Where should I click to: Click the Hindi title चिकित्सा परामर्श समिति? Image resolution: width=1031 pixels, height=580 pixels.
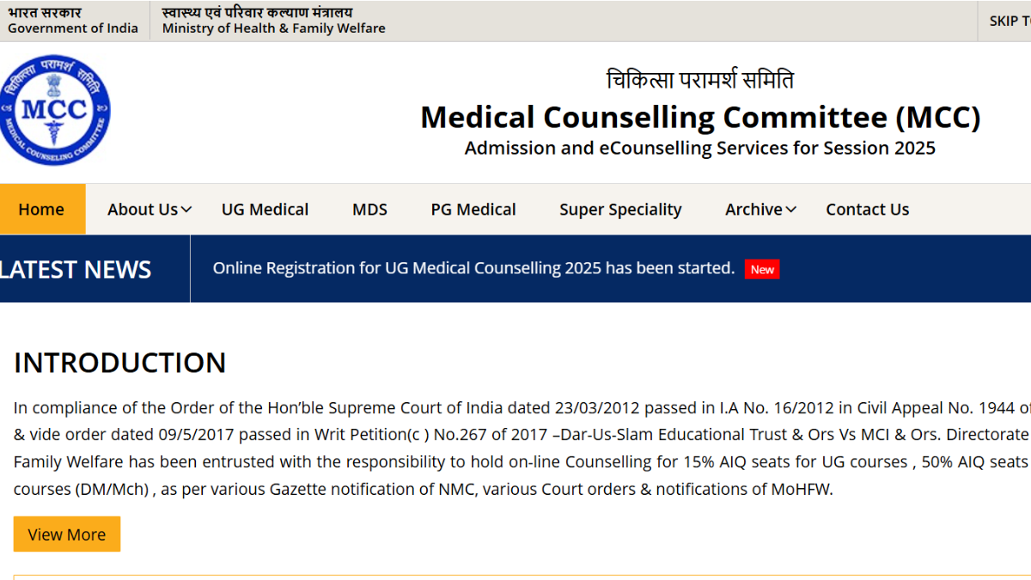699,81
